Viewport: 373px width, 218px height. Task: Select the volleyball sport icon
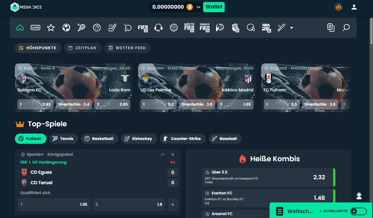[x=174, y=28]
